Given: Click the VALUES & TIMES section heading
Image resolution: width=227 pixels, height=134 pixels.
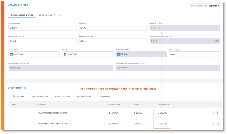Looking at the screenshot, I should pos(18,5).
